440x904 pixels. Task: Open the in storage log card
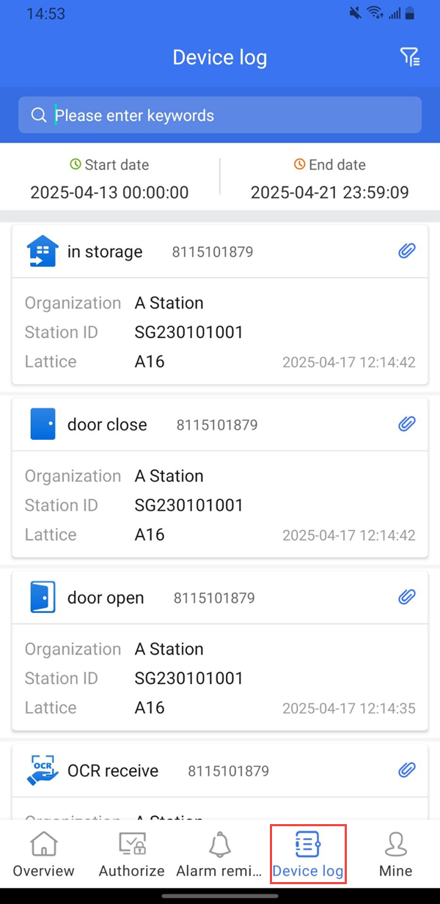(220, 330)
